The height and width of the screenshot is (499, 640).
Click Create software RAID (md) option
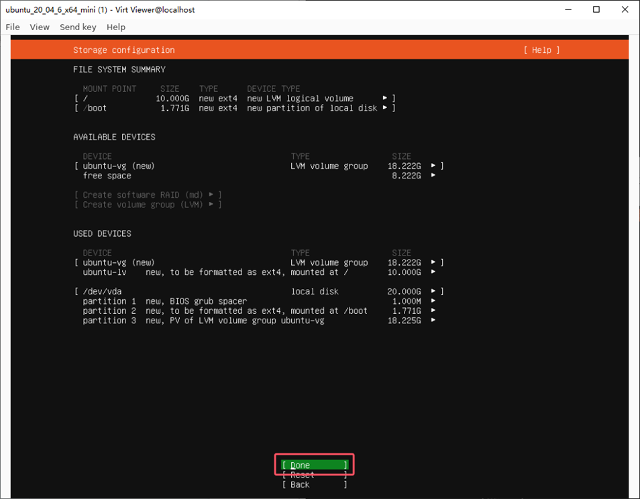click(148, 195)
